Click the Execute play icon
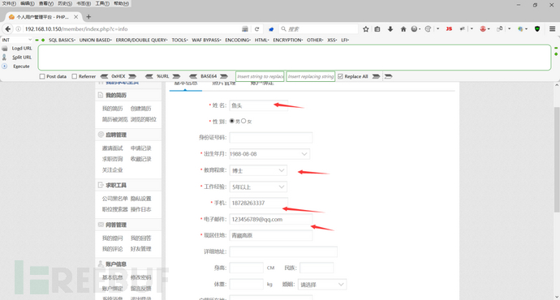Viewport: 560px width, 300px height. click(5, 66)
